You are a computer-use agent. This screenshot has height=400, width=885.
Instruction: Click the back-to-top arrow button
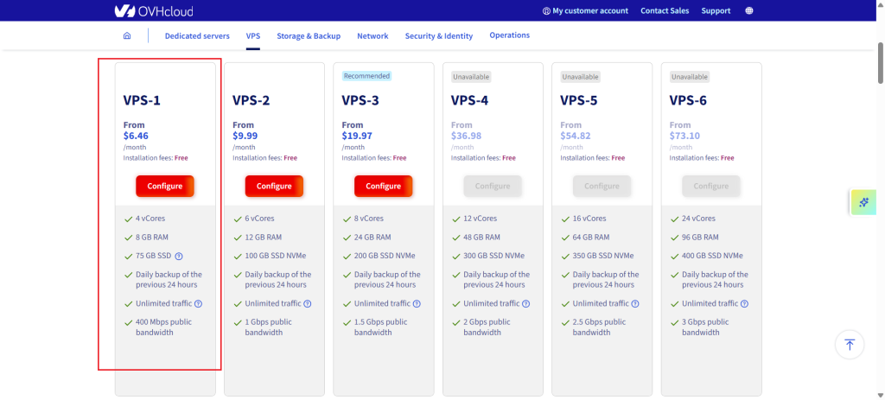(x=850, y=345)
